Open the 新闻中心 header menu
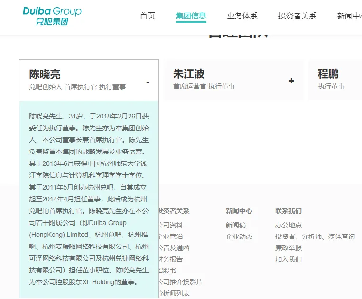Image resolution: width=362 pixels, height=299 pixels. tap(349, 16)
